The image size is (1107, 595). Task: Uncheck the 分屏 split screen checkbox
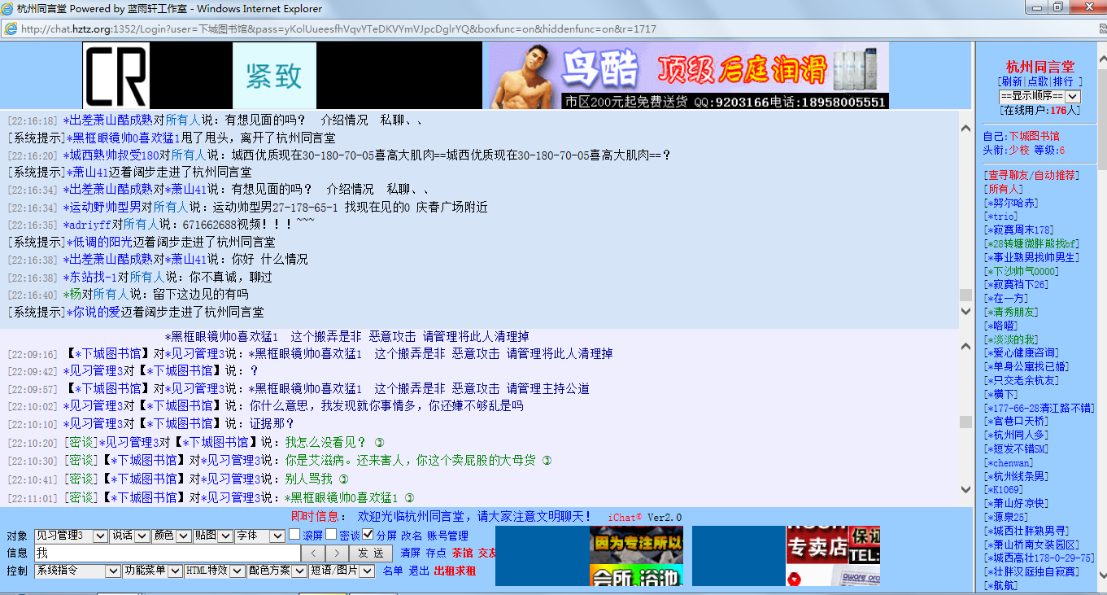click(x=368, y=535)
